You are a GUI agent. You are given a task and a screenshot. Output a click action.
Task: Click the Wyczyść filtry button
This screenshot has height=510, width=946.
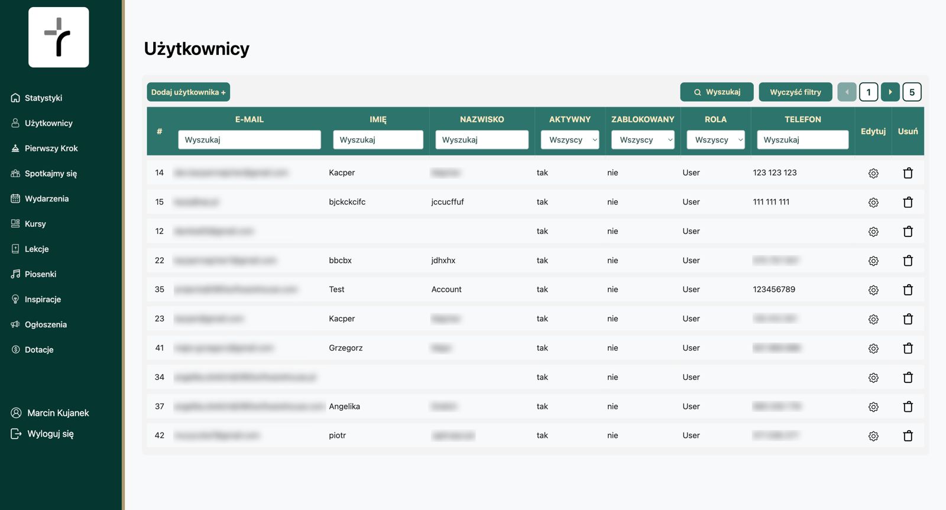795,92
